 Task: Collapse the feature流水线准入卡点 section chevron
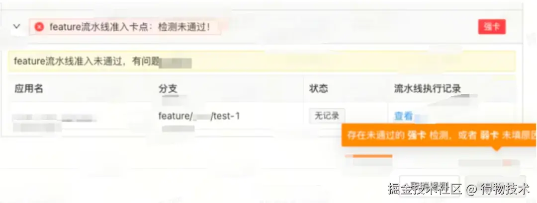tap(16, 26)
